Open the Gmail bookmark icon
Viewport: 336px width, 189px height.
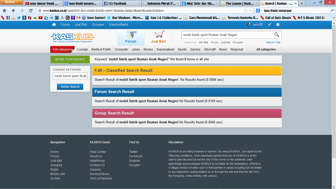(x=78, y=18)
